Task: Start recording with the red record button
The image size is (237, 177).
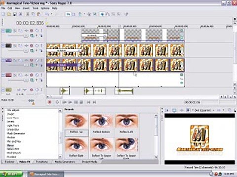Action: click(50, 102)
